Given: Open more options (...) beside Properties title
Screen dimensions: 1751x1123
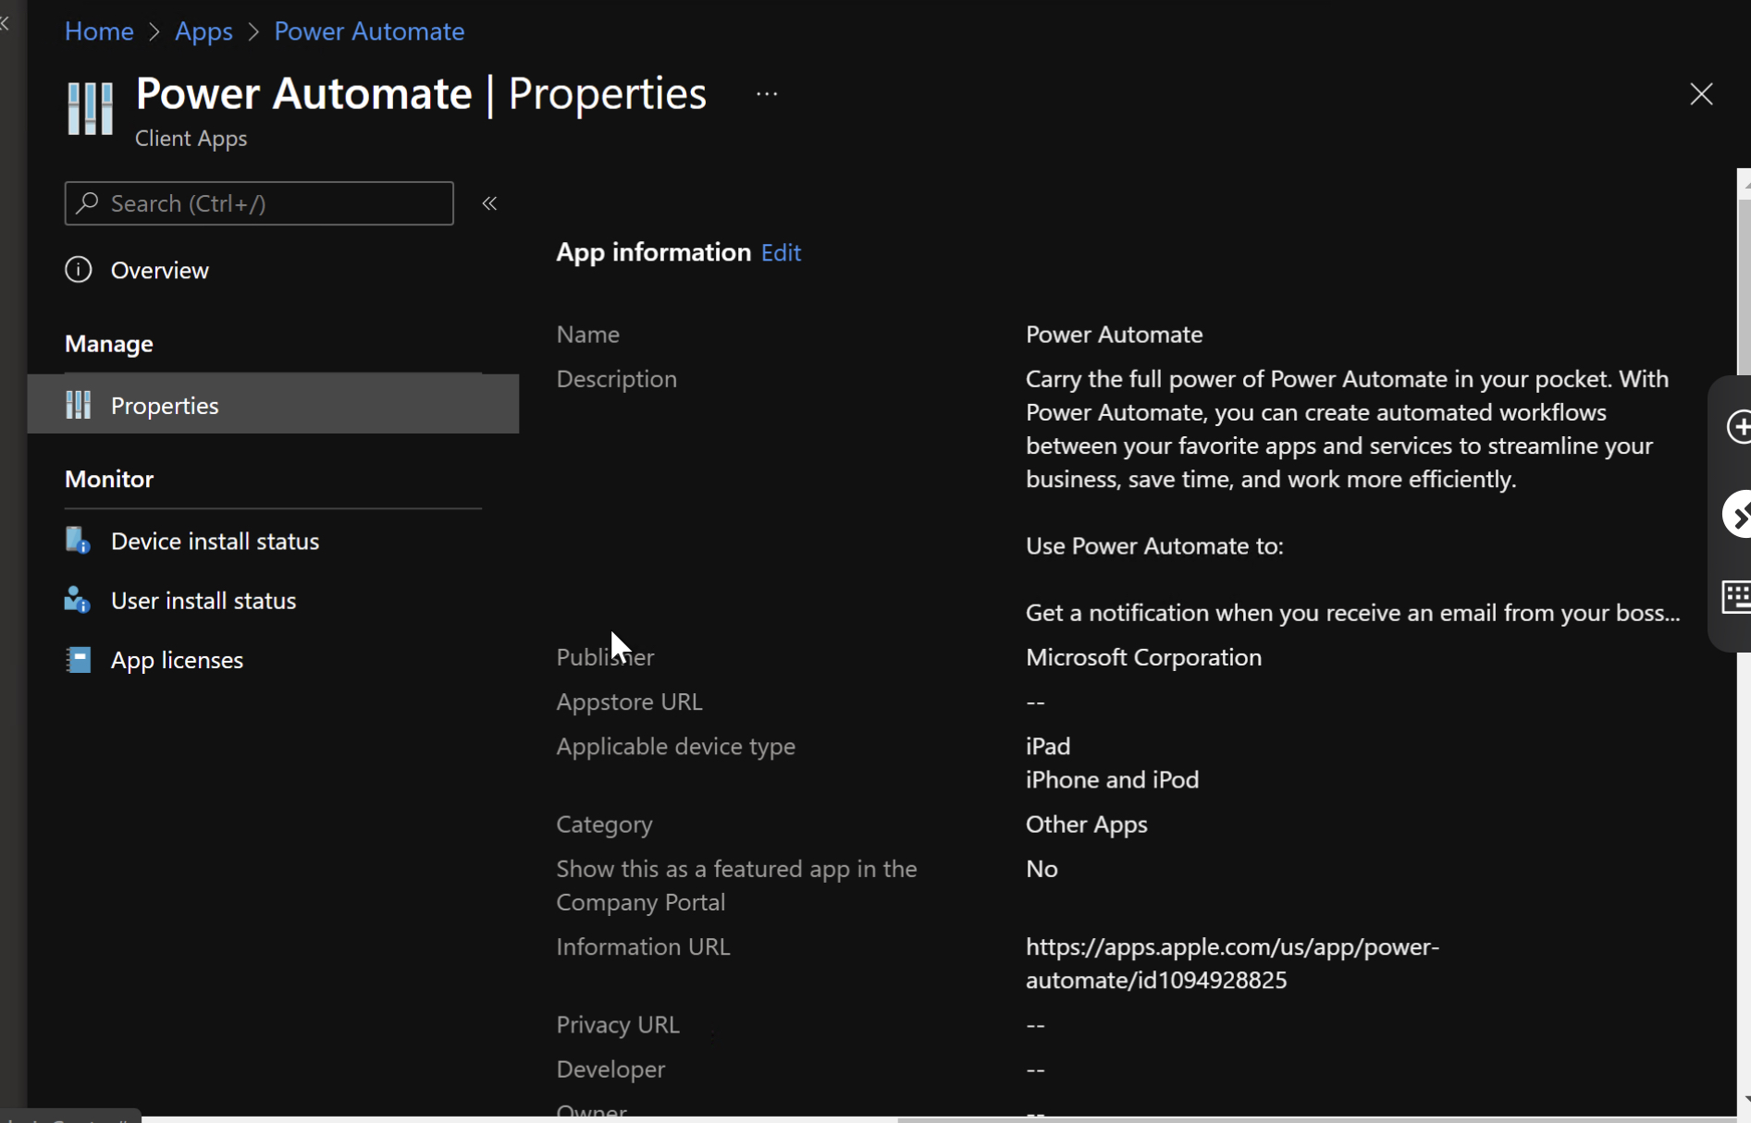Looking at the screenshot, I should (x=766, y=93).
